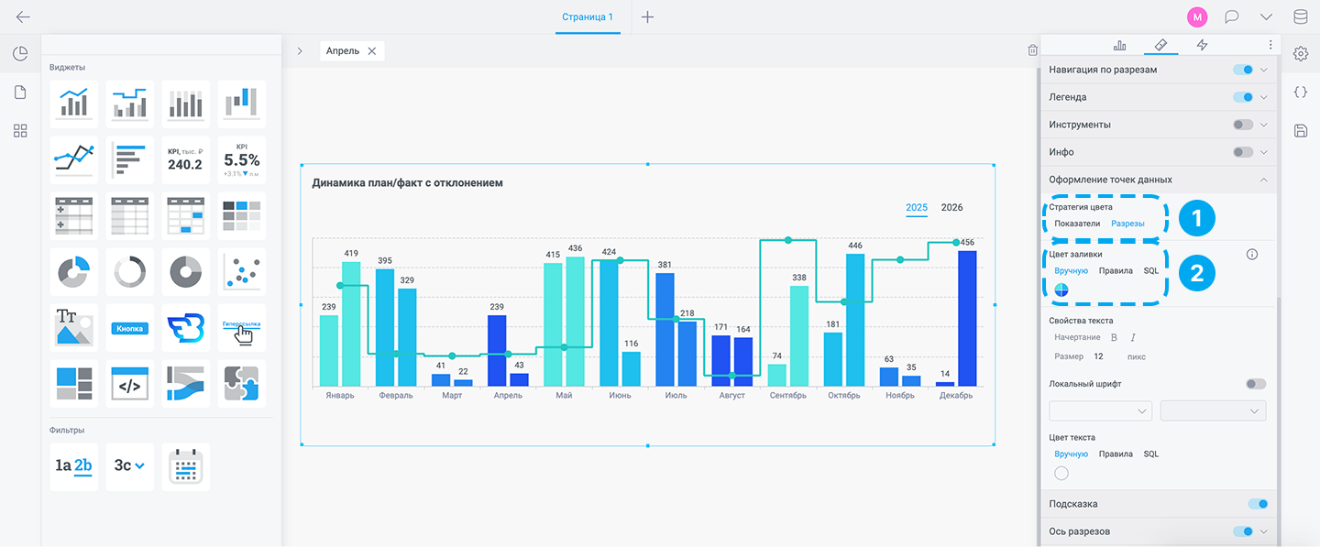Add the heat map grid widget

pyautogui.click(x=242, y=215)
